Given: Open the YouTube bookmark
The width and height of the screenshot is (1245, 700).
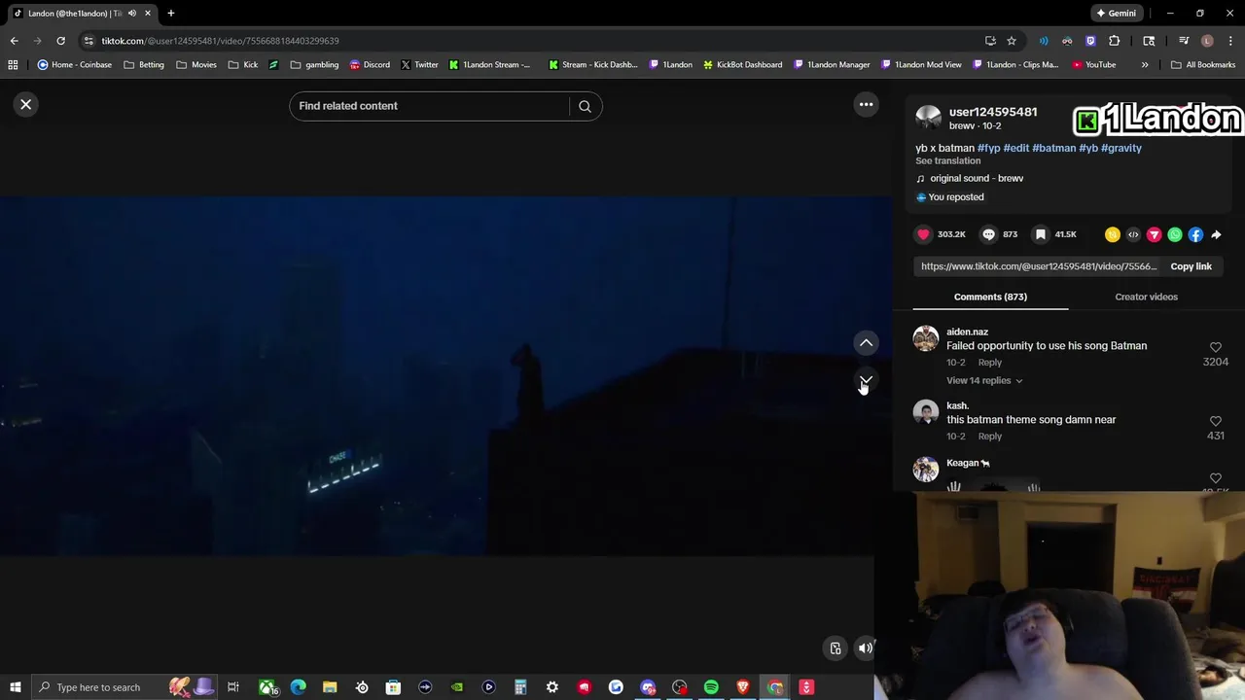Looking at the screenshot, I should 1094,64.
